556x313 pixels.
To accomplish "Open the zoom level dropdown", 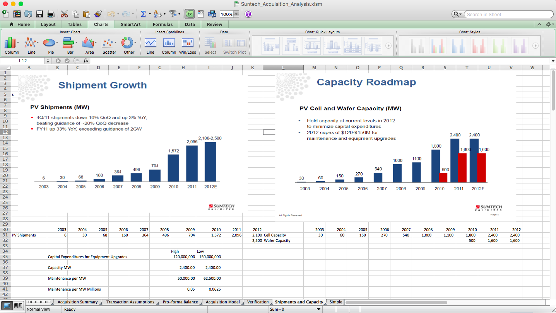I will [x=236, y=14].
